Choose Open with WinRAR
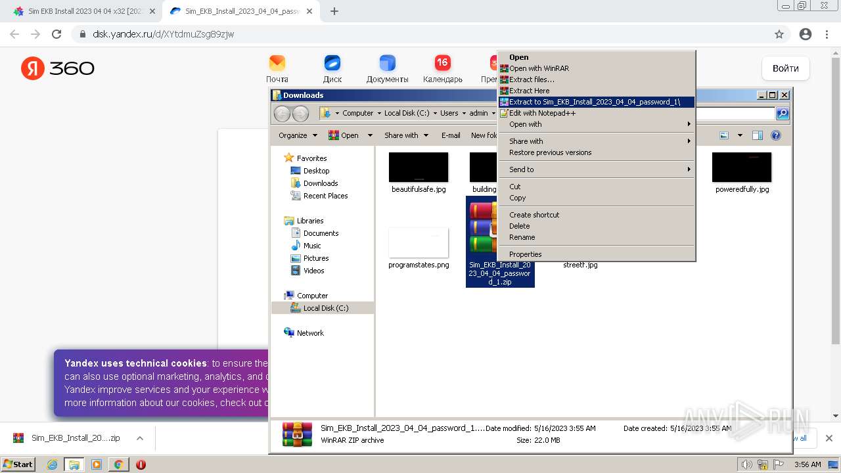The width and height of the screenshot is (841, 473). click(x=597, y=68)
